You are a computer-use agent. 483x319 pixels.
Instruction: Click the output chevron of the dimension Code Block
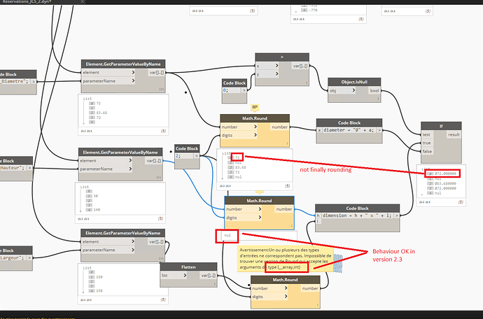397,215
